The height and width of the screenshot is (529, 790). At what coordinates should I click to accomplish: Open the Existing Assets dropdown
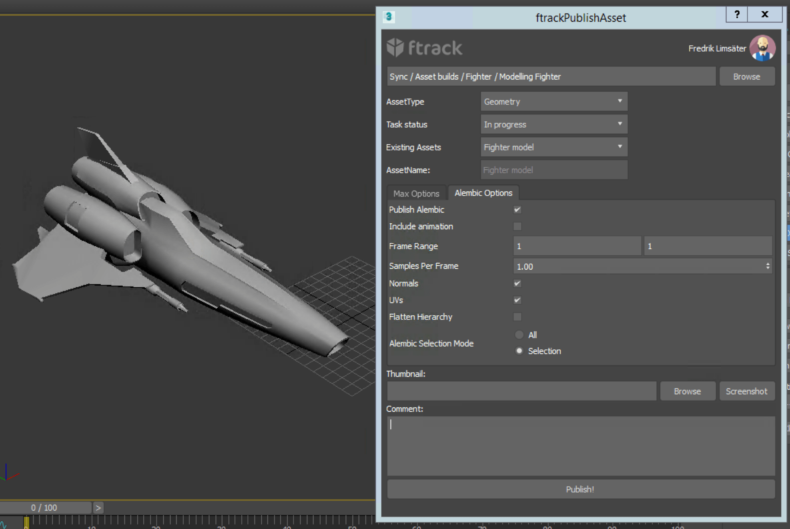(553, 147)
